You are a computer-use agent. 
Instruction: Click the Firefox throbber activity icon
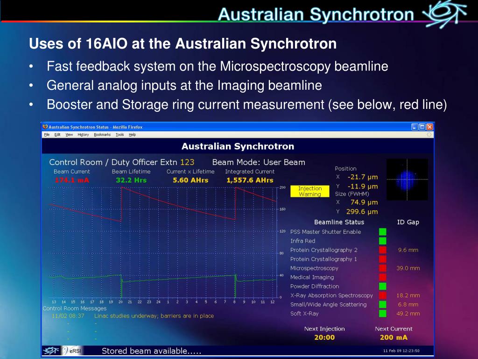pyautogui.click(x=429, y=135)
